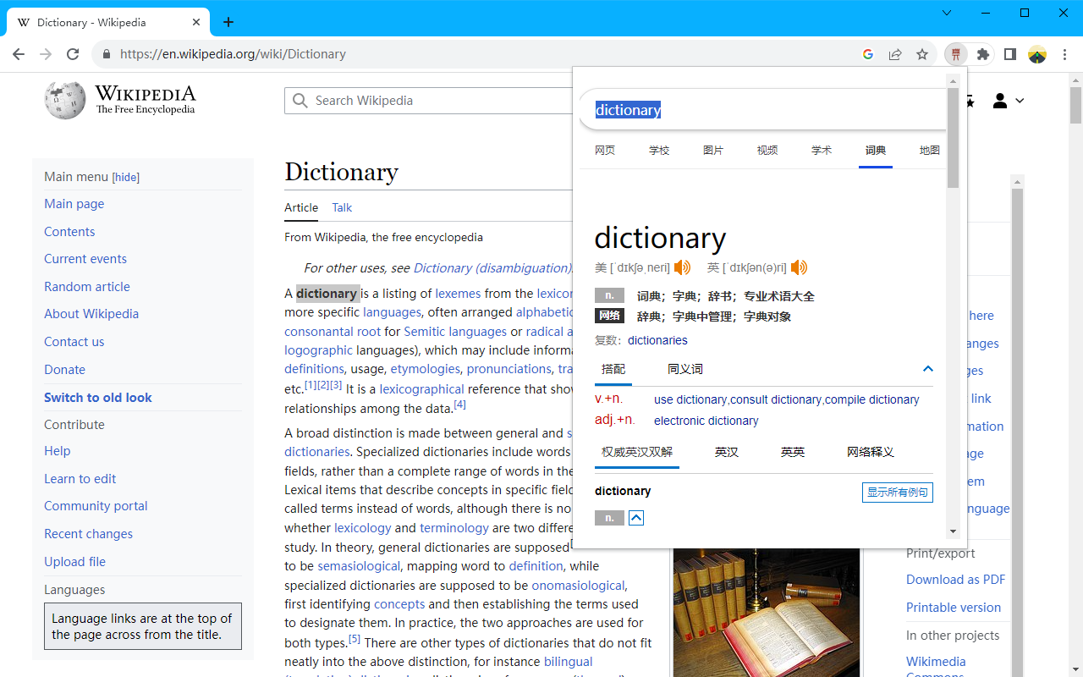Open the Wikipedia user account menu
This screenshot has width=1083, height=677.
(1008, 101)
